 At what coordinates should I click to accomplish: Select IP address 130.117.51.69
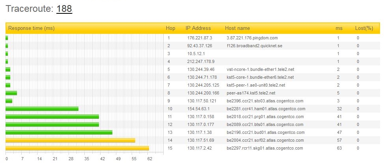coord(201,140)
